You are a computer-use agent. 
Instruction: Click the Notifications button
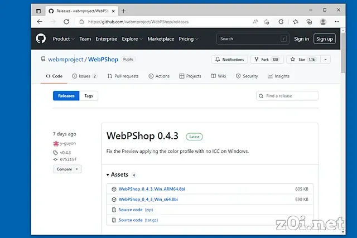229,60
